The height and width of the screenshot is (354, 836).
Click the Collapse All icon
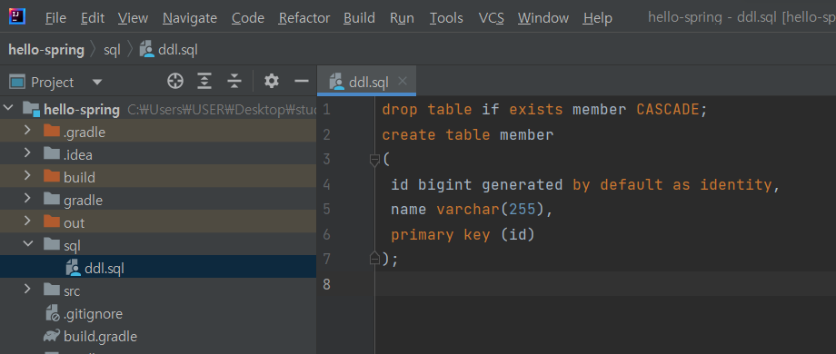(x=234, y=82)
